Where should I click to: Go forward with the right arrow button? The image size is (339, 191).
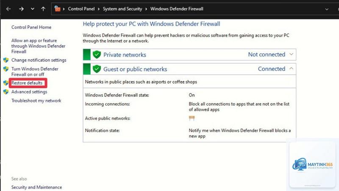tap(21, 9)
